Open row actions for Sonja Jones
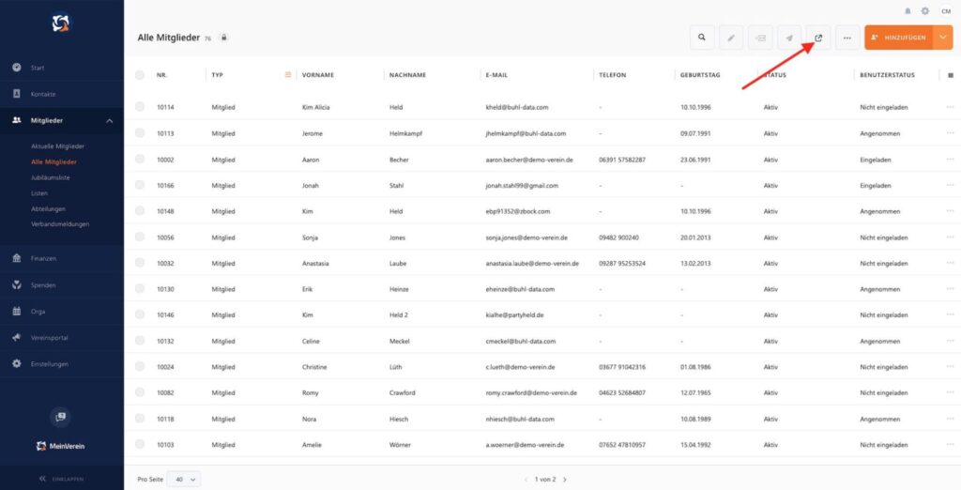The image size is (961, 490). click(x=950, y=237)
